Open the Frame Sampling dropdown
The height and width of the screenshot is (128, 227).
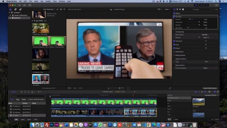point(206,68)
